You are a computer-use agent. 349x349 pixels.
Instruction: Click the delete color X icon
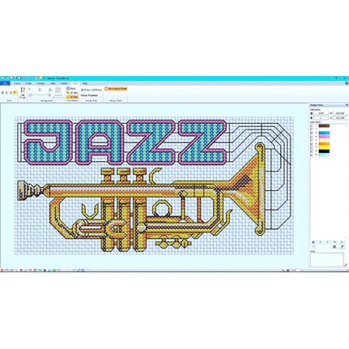point(342,242)
